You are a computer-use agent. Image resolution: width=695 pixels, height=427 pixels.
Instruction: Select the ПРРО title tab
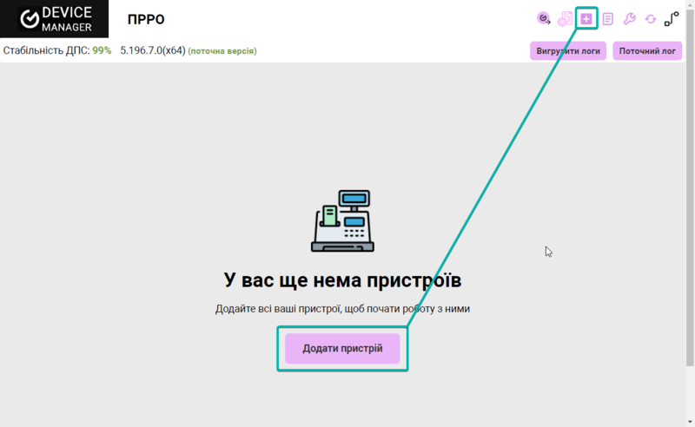(x=146, y=19)
